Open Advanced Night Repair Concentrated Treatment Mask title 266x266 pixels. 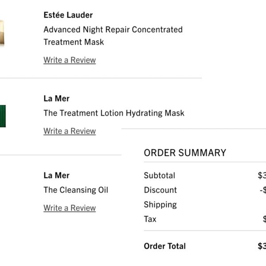click(113, 36)
